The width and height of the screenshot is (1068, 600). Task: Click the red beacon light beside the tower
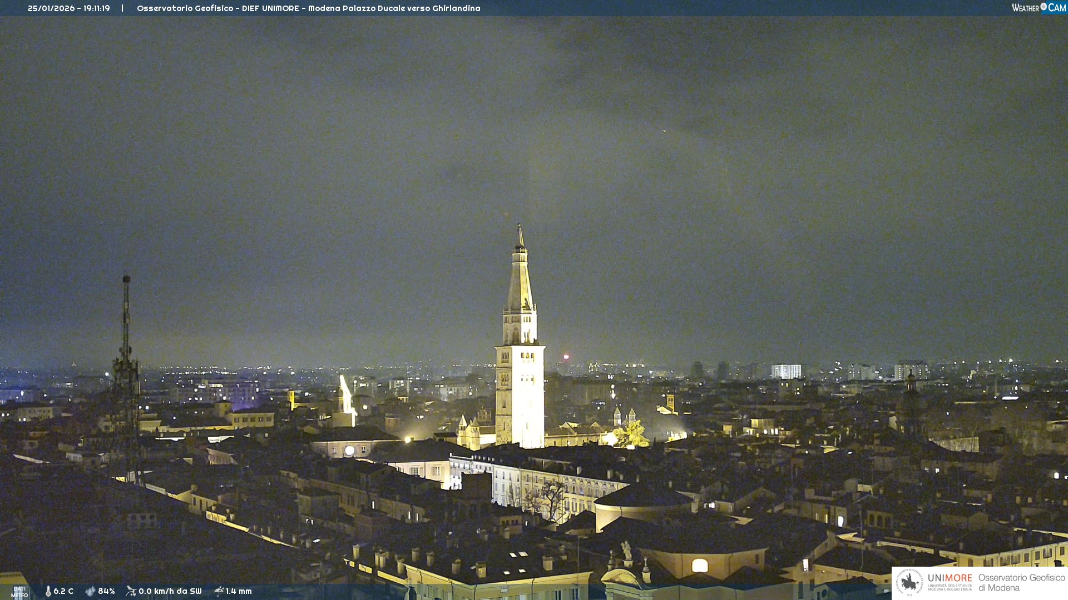(566, 357)
